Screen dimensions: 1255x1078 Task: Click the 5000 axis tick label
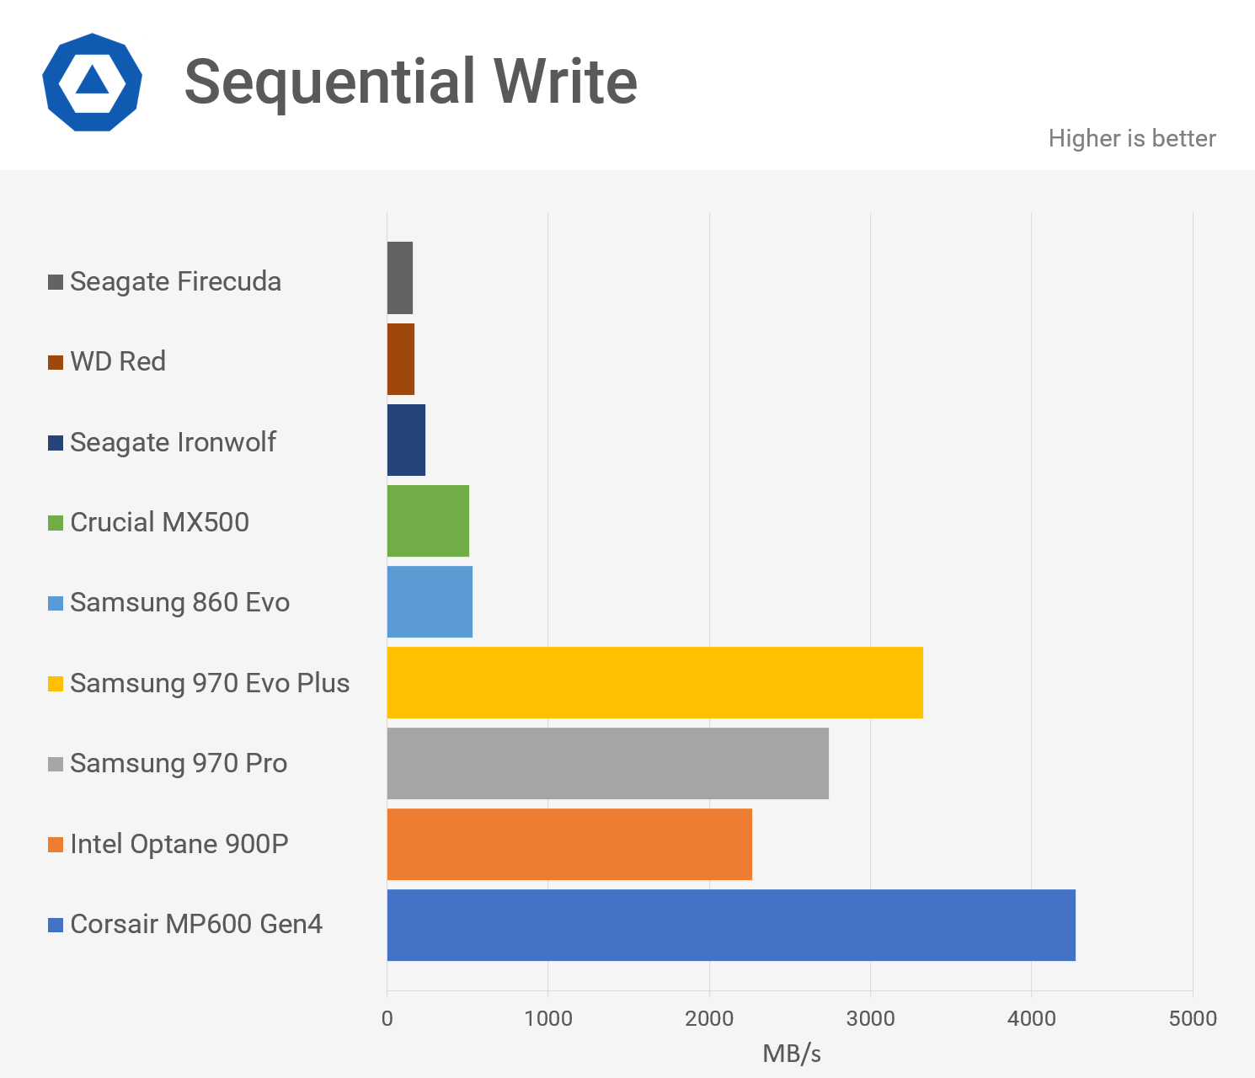tap(1193, 1018)
